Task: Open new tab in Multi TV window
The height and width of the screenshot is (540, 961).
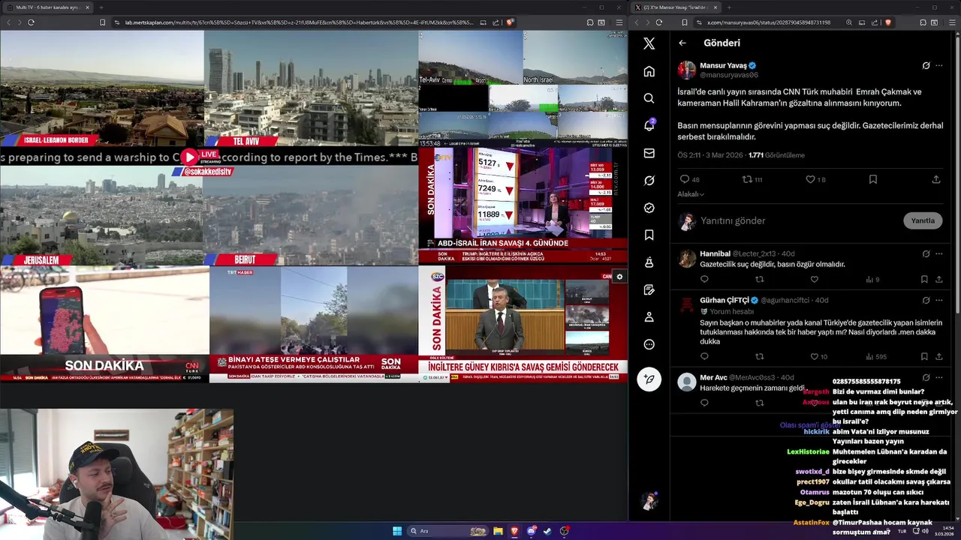Action: pyautogui.click(x=101, y=7)
